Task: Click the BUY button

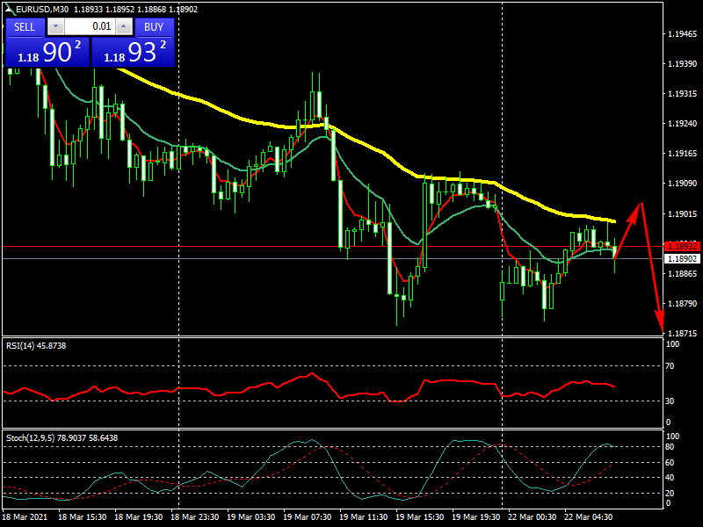Action: [x=154, y=26]
